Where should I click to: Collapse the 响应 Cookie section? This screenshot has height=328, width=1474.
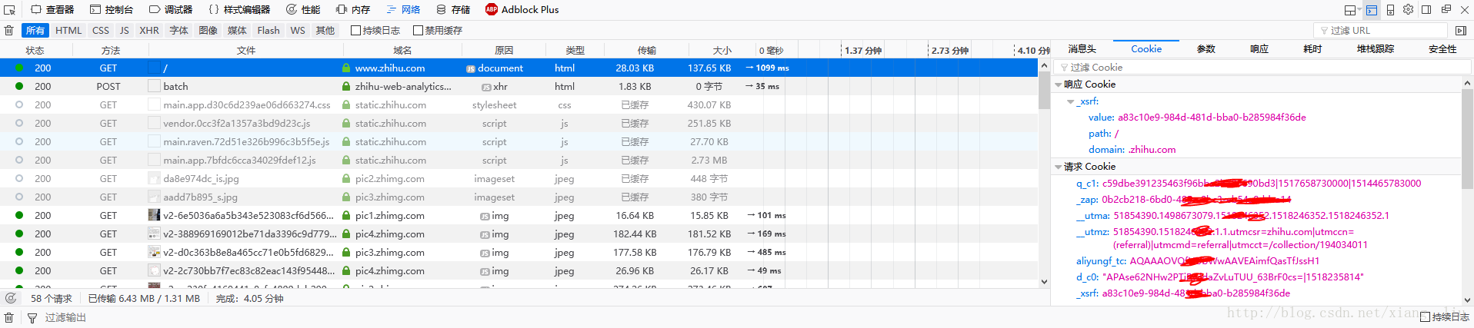[1059, 84]
